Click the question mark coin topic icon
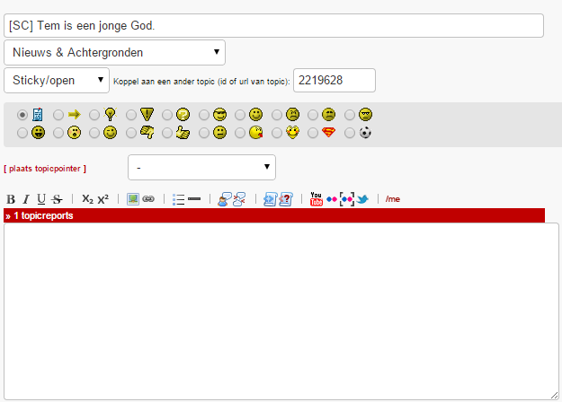This screenshot has width=562, height=402. 183,115
